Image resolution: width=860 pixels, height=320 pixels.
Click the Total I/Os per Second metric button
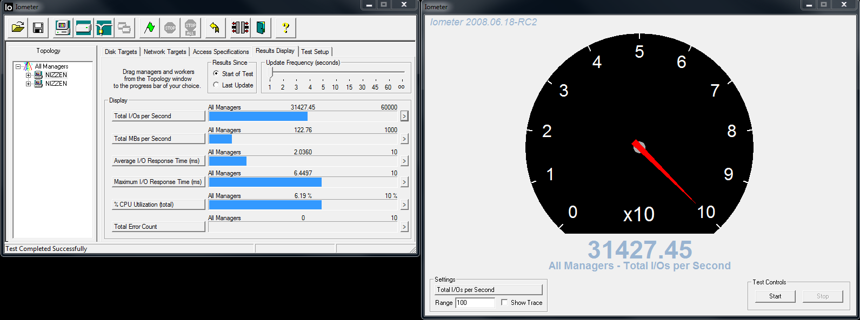coord(158,116)
